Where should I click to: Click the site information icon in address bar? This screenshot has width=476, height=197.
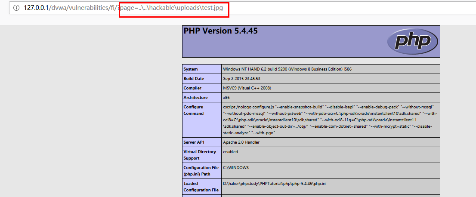click(16, 8)
